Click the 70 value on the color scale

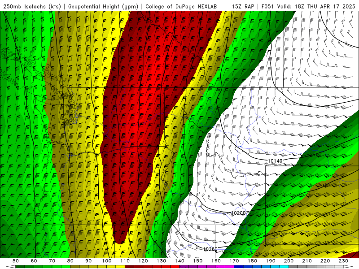[x=52, y=261]
